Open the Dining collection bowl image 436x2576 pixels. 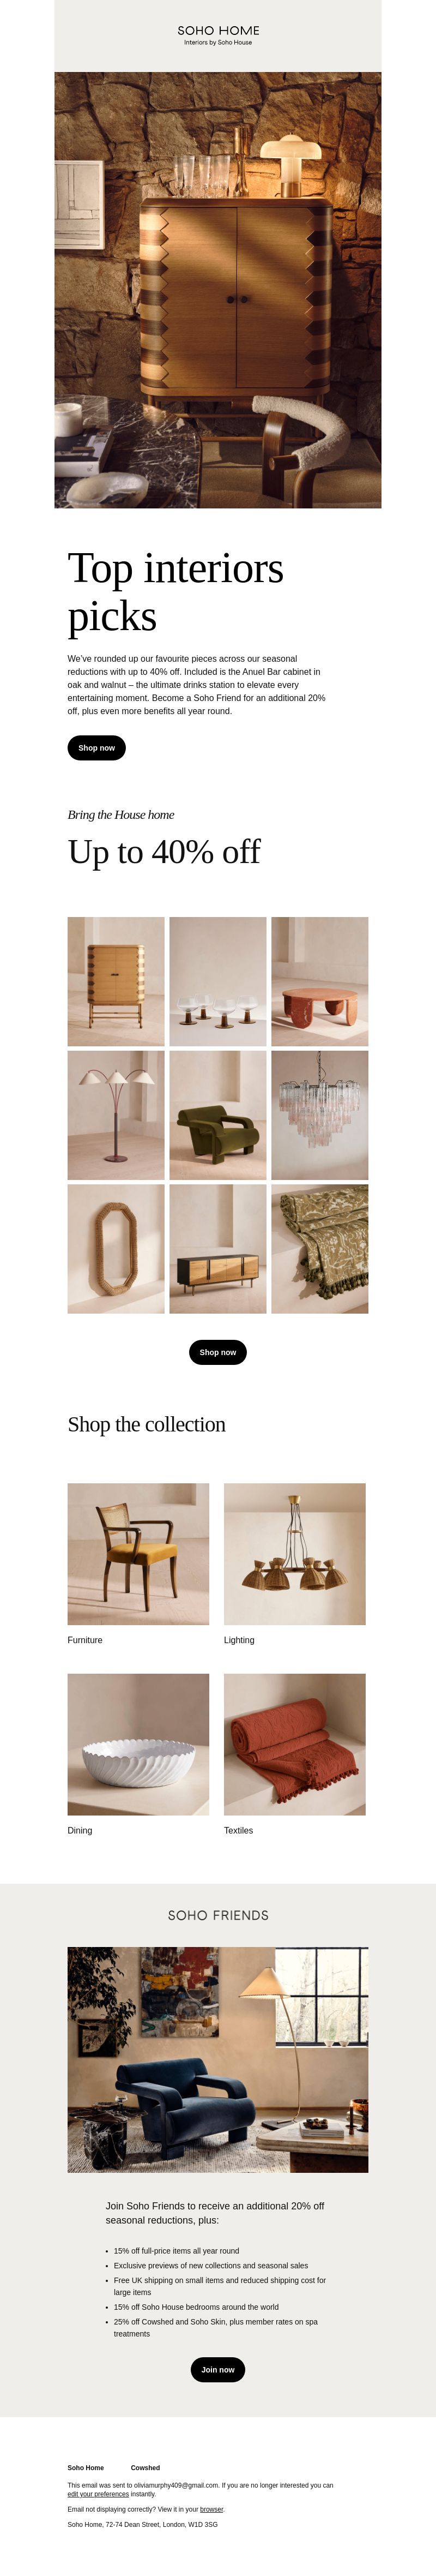(138, 1744)
